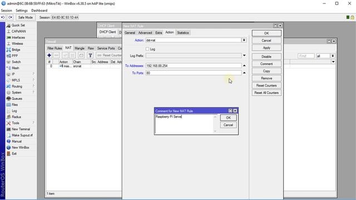Switch to Extra tab in NAT Rule
This screenshot has height=200, width=356.
coord(159,33)
